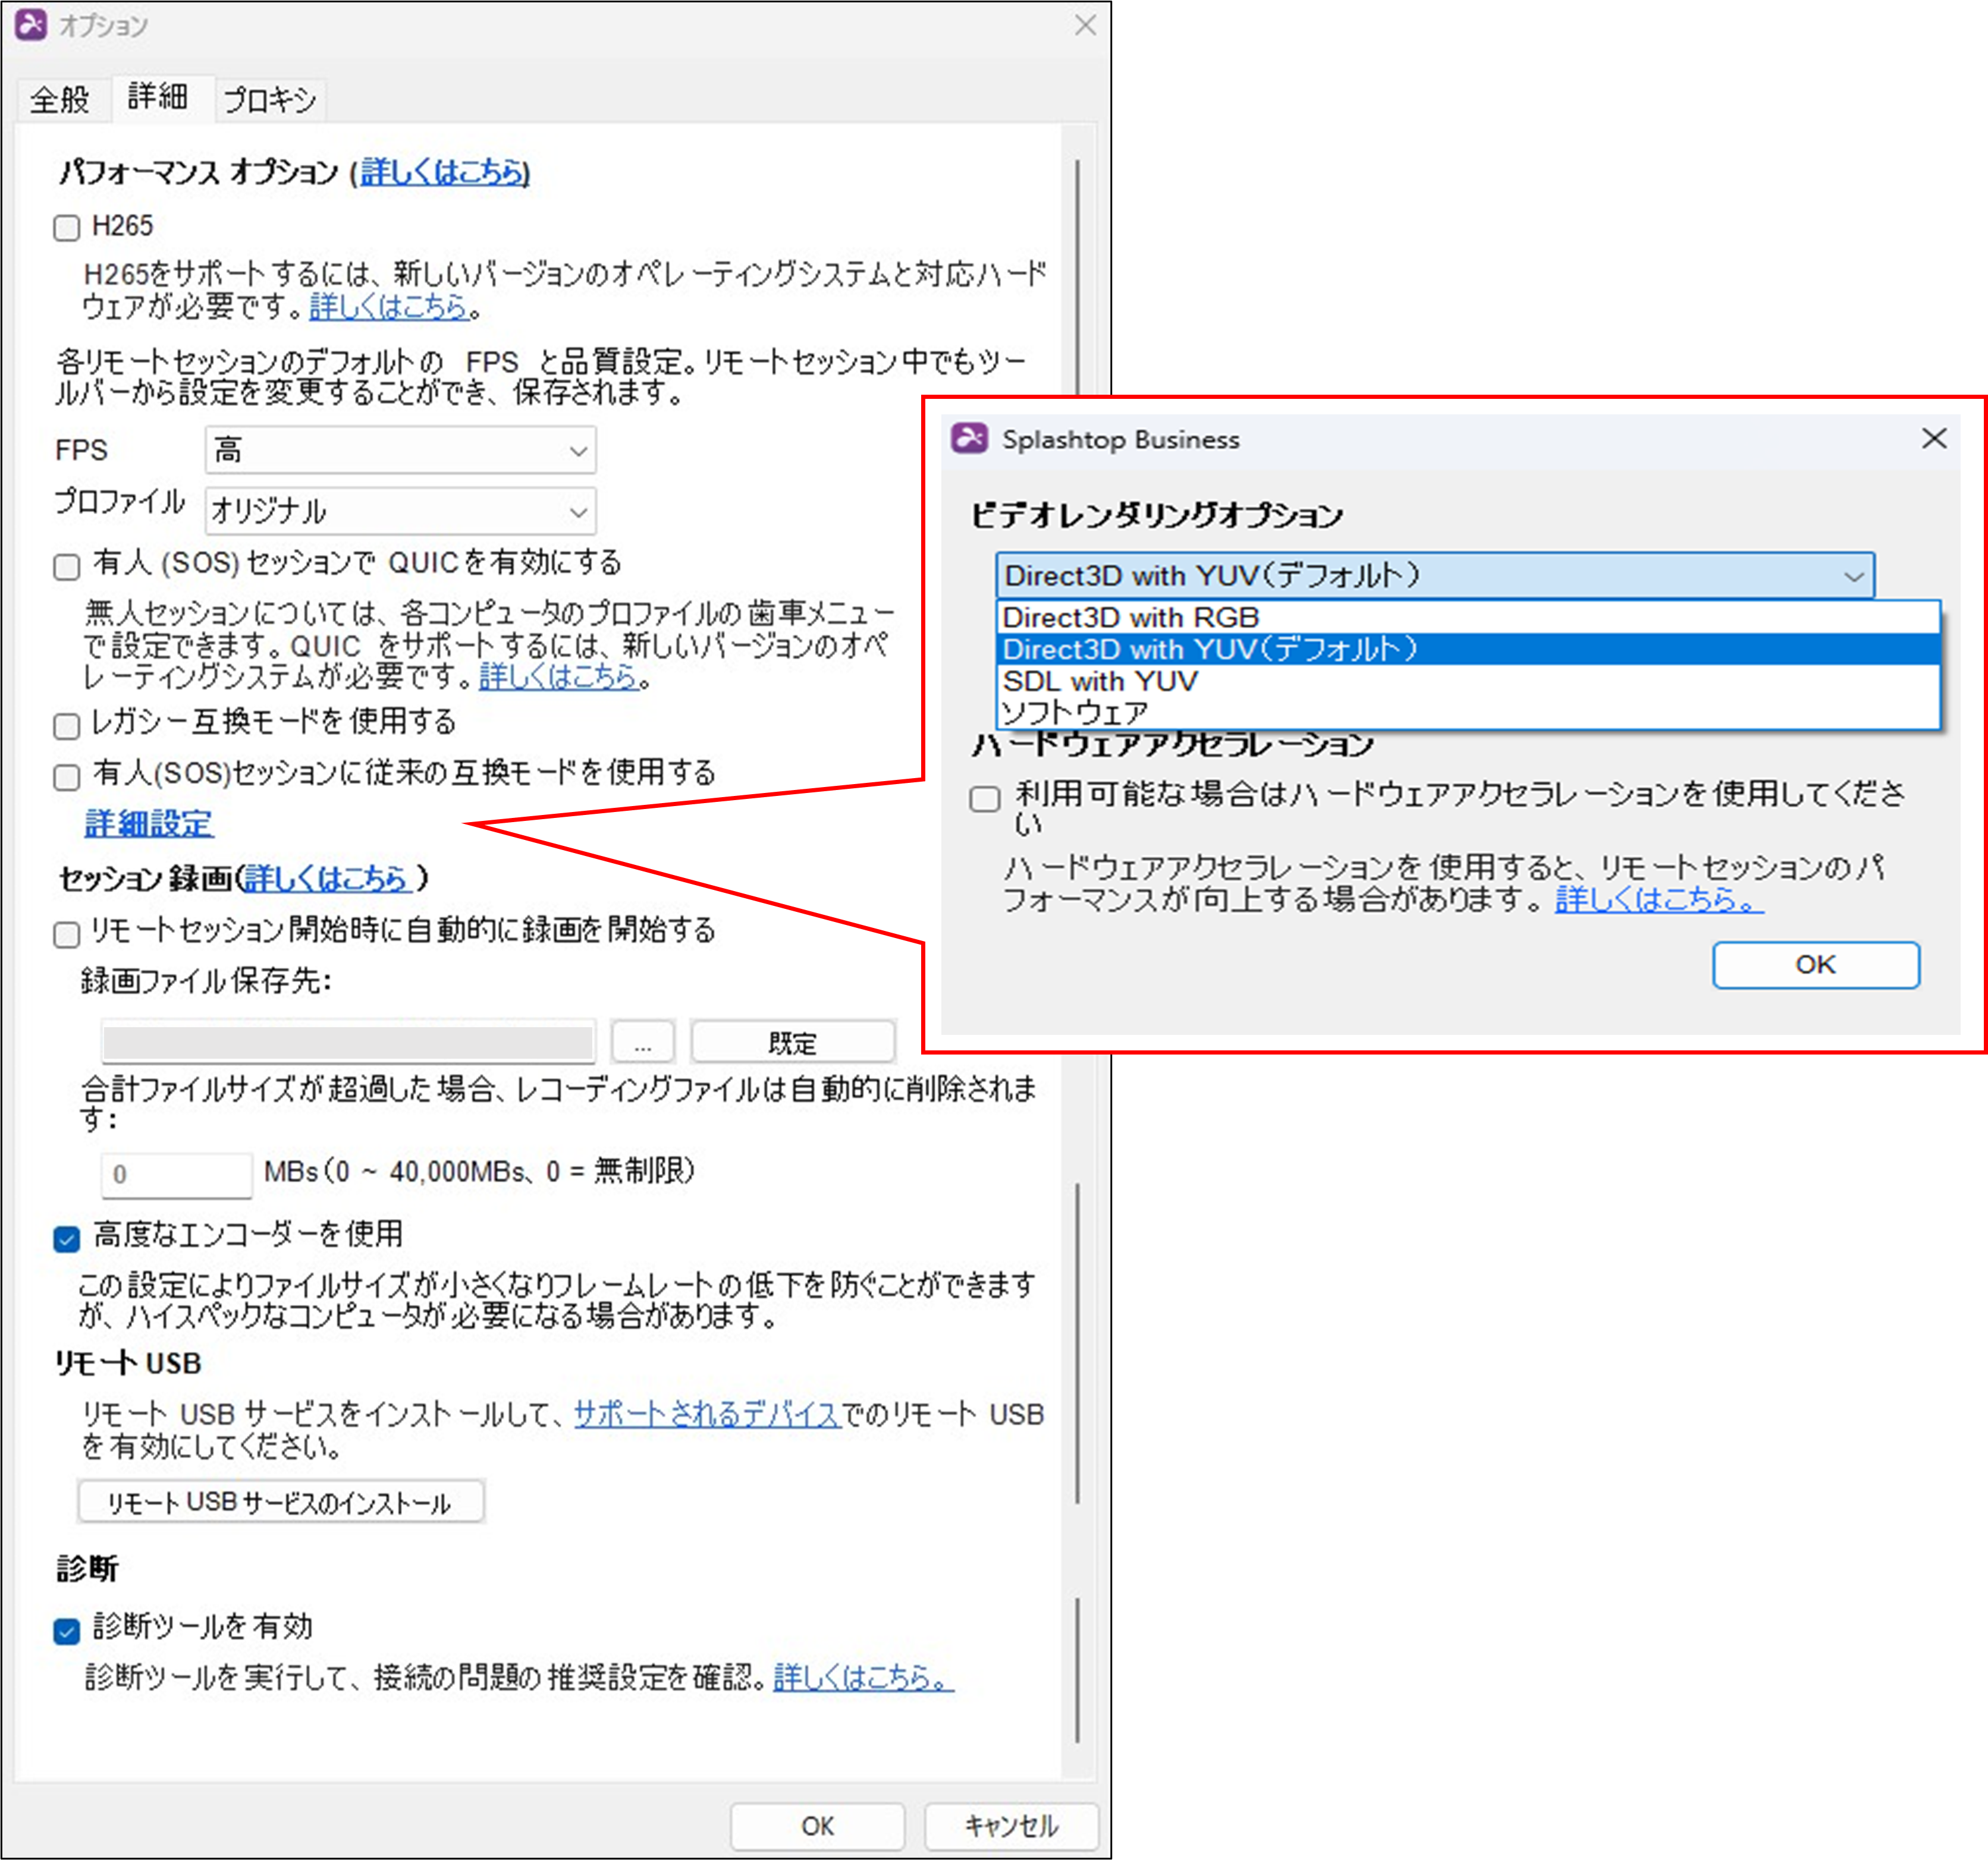Screen dimensions: 1988x1860
Task: Expand the プロファイル dropdown
Action: [400, 511]
